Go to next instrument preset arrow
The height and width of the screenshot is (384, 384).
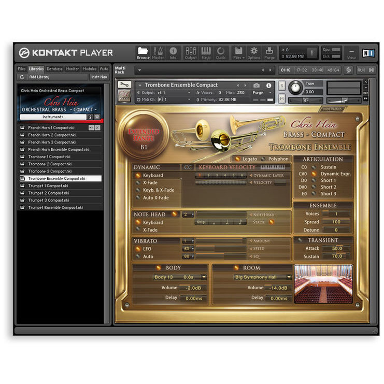pos(245,85)
